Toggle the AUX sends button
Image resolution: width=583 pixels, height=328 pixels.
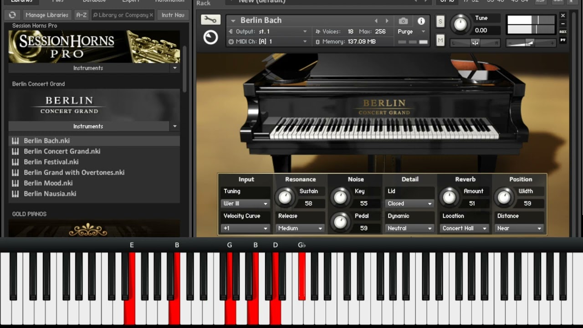click(x=563, y=32)
